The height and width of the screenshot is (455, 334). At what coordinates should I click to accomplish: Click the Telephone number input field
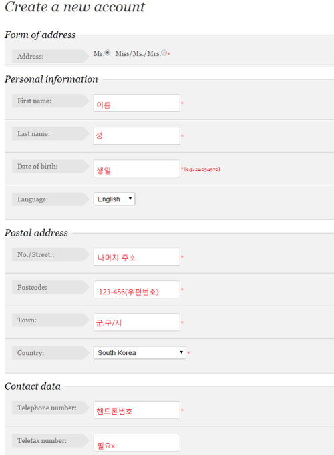[x=137, y=410]
